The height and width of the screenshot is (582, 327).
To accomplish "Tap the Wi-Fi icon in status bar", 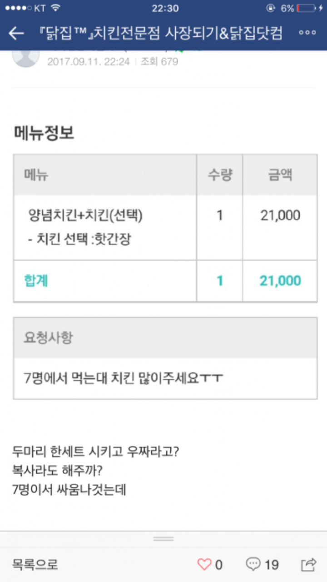I will [55, 8].
